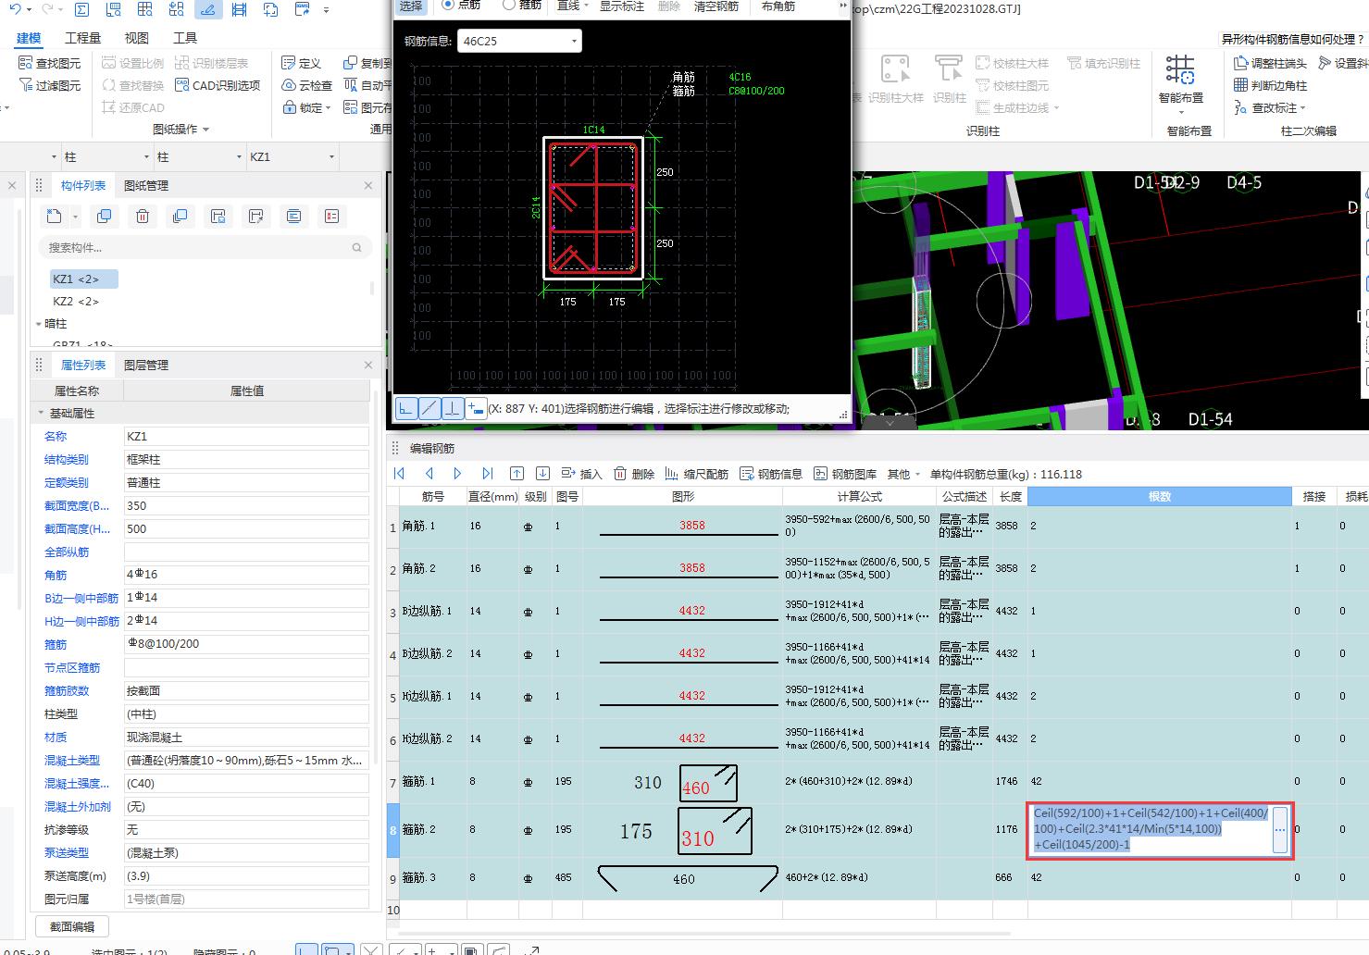Open the 建模 ribbon tab
Viewport: 1369px width, 955px height.
point(29,38)
